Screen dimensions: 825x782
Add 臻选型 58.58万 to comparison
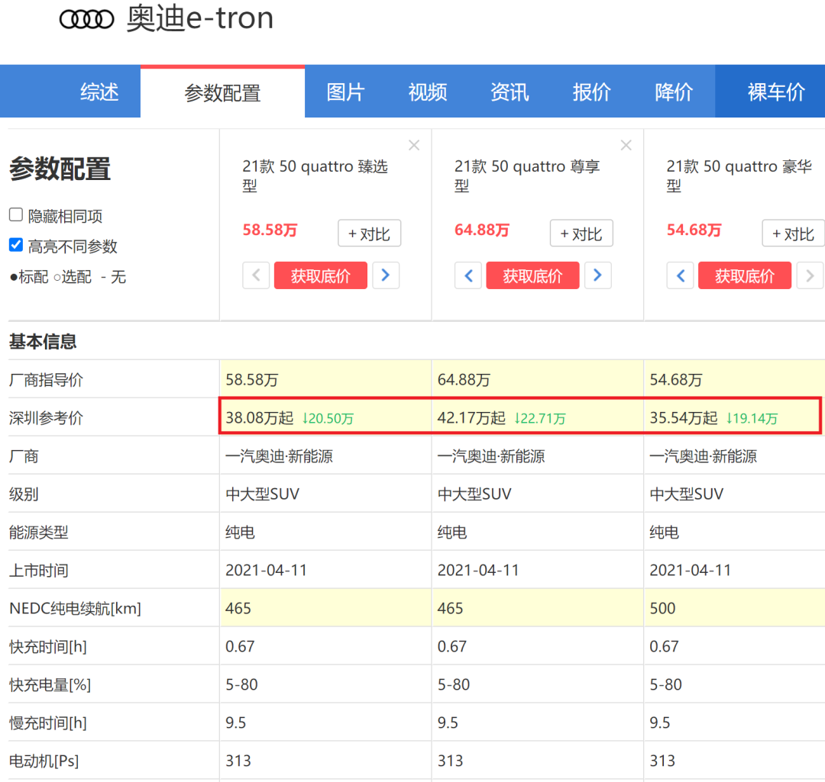370,233
